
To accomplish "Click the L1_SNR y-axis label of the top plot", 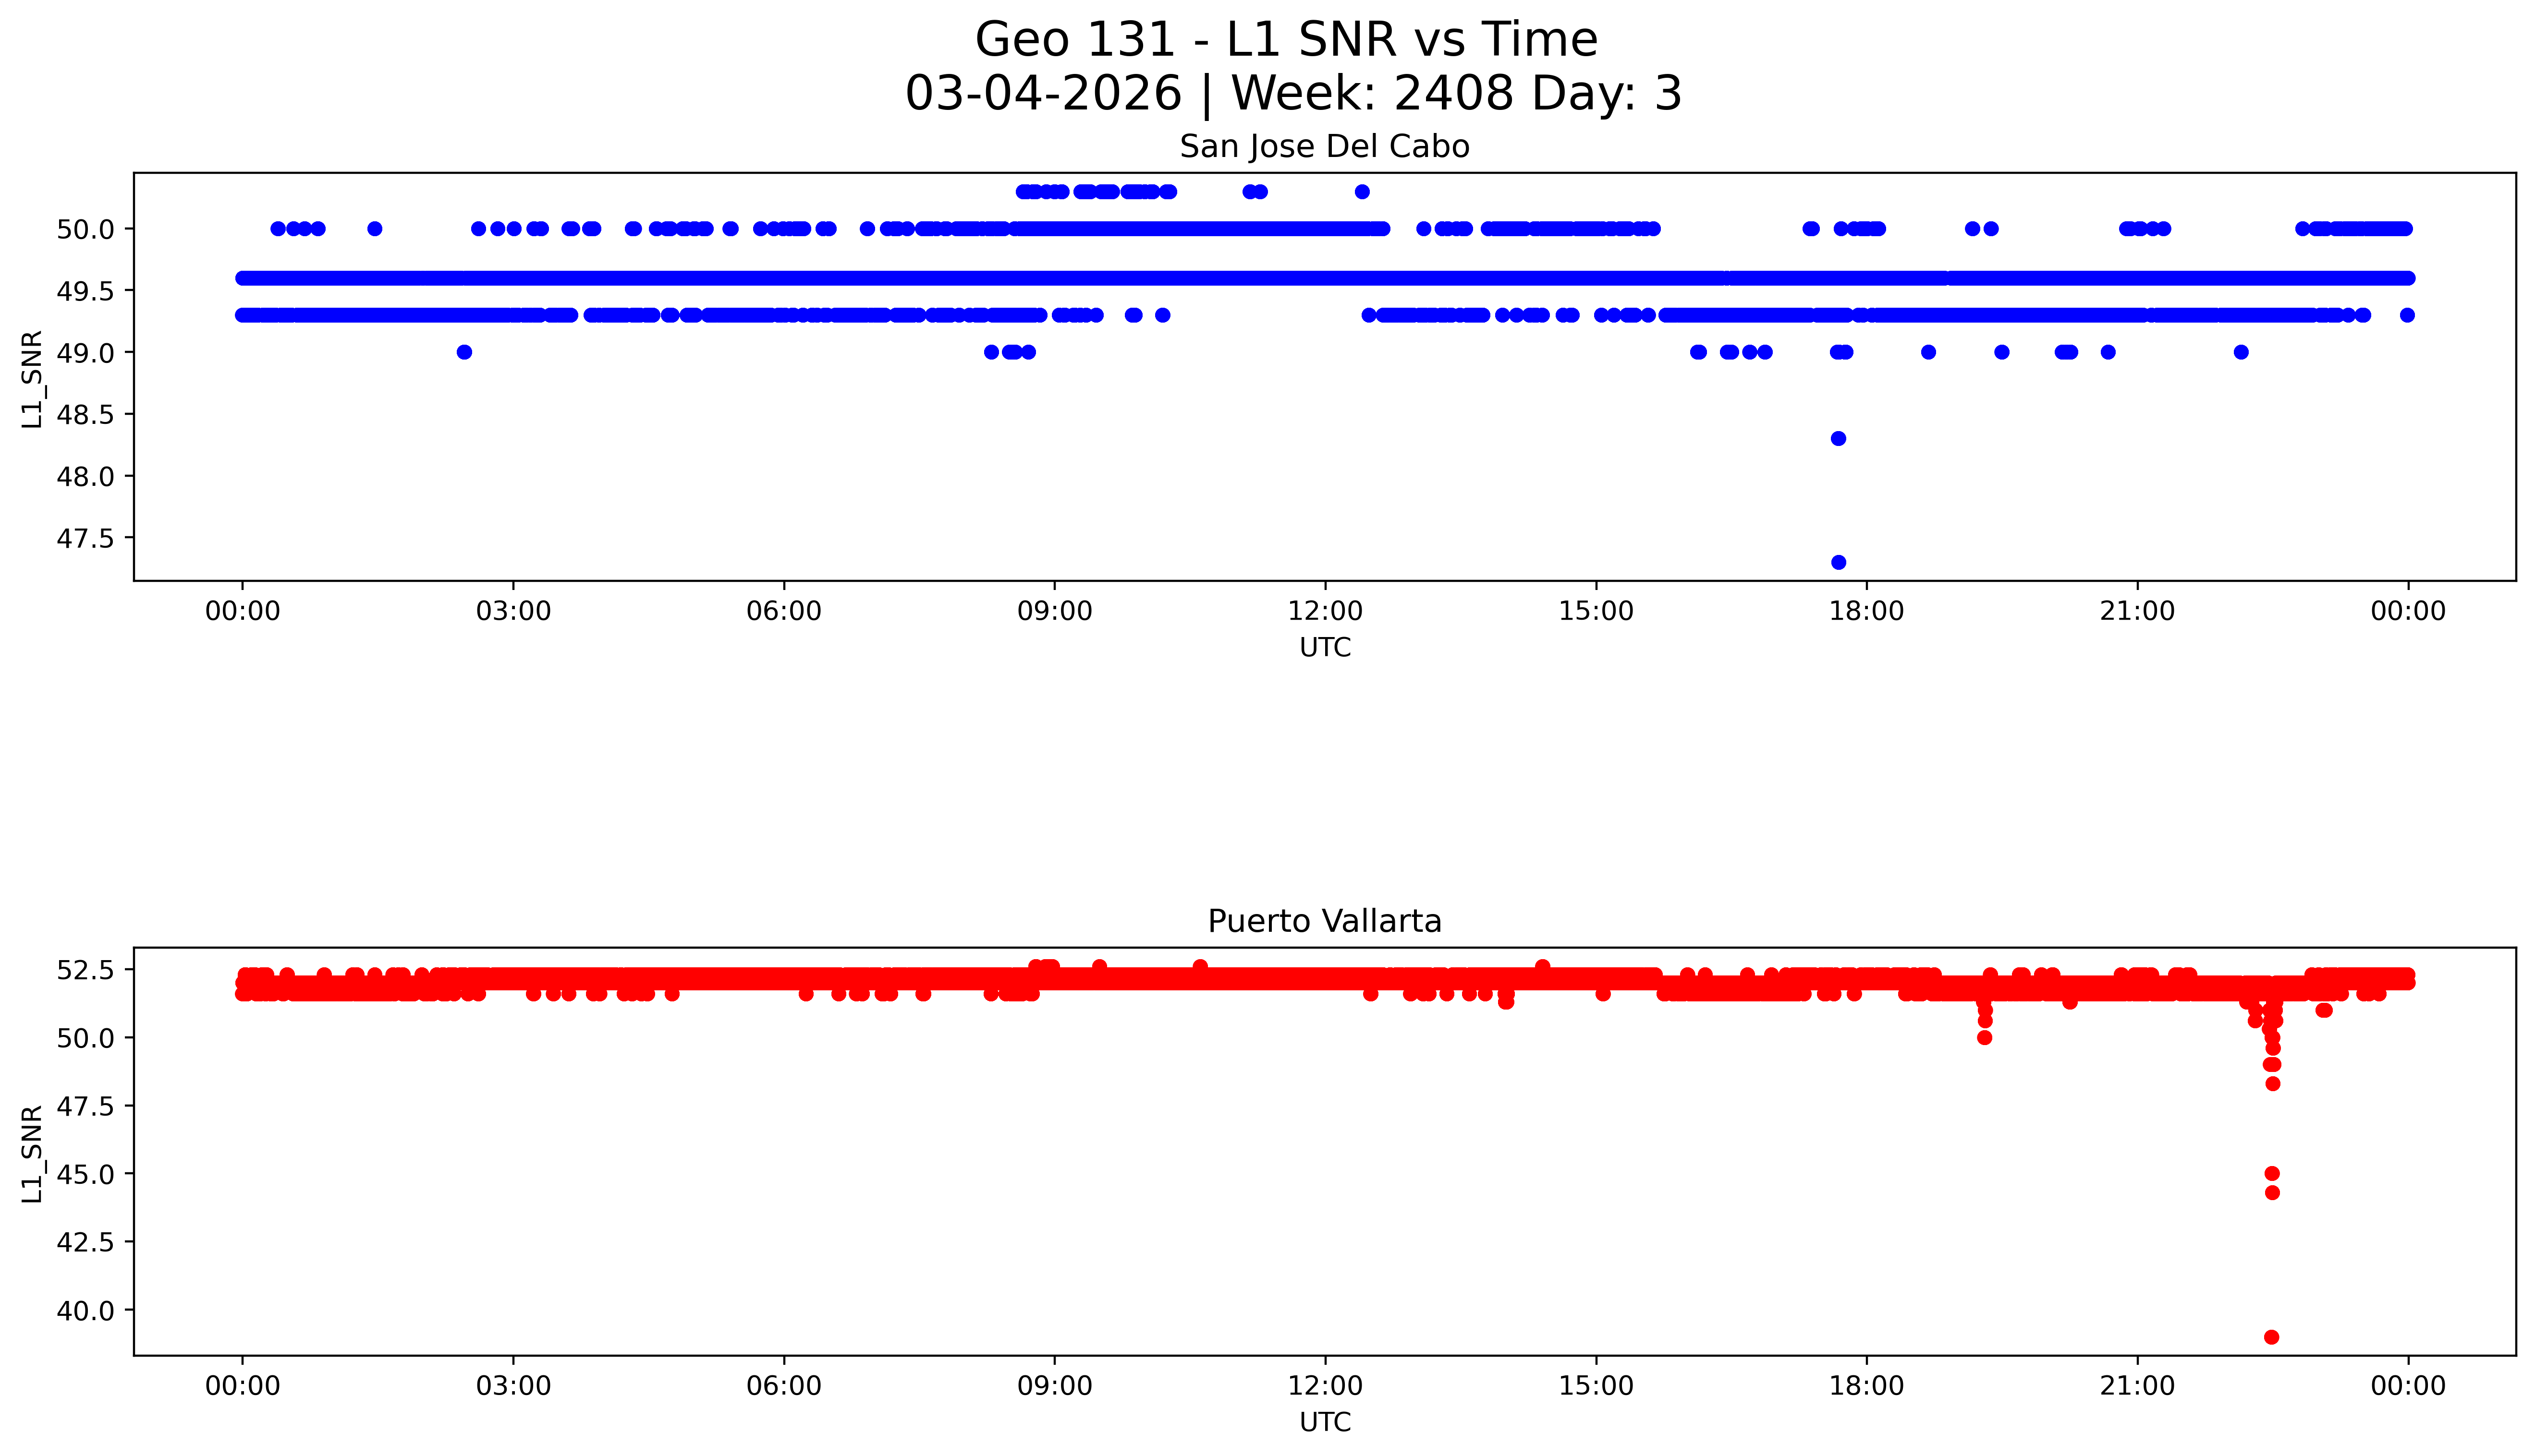I will [x=32, y=379].
